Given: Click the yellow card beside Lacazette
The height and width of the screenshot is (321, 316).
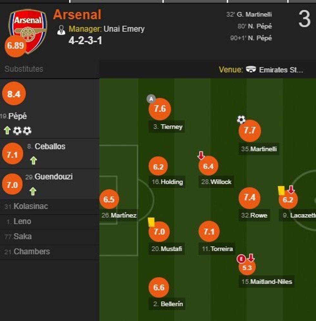Looking at the screenshot, I should (x=281, y=190).
